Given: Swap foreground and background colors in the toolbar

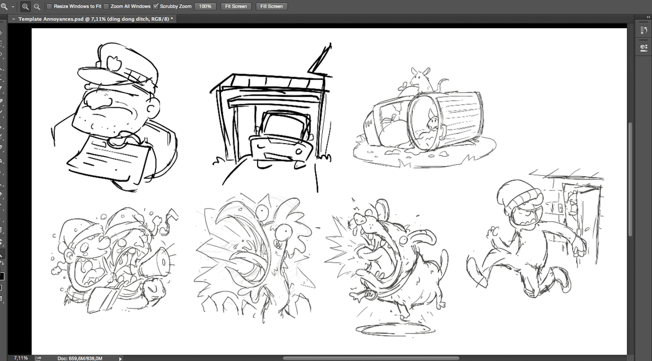Looking at the screenshot, I should [3, 263].
